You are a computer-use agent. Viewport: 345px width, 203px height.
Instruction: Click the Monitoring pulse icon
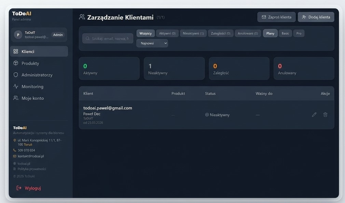pos(16,87)
